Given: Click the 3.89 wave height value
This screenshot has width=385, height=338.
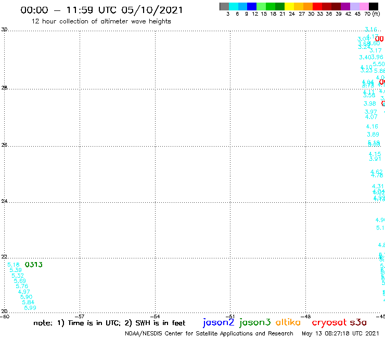Looking at the screenshot, I should click(373, 135).
